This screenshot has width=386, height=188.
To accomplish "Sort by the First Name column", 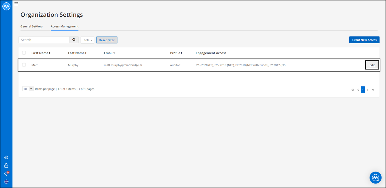I will pyautogui.click(x=41, y=53).
